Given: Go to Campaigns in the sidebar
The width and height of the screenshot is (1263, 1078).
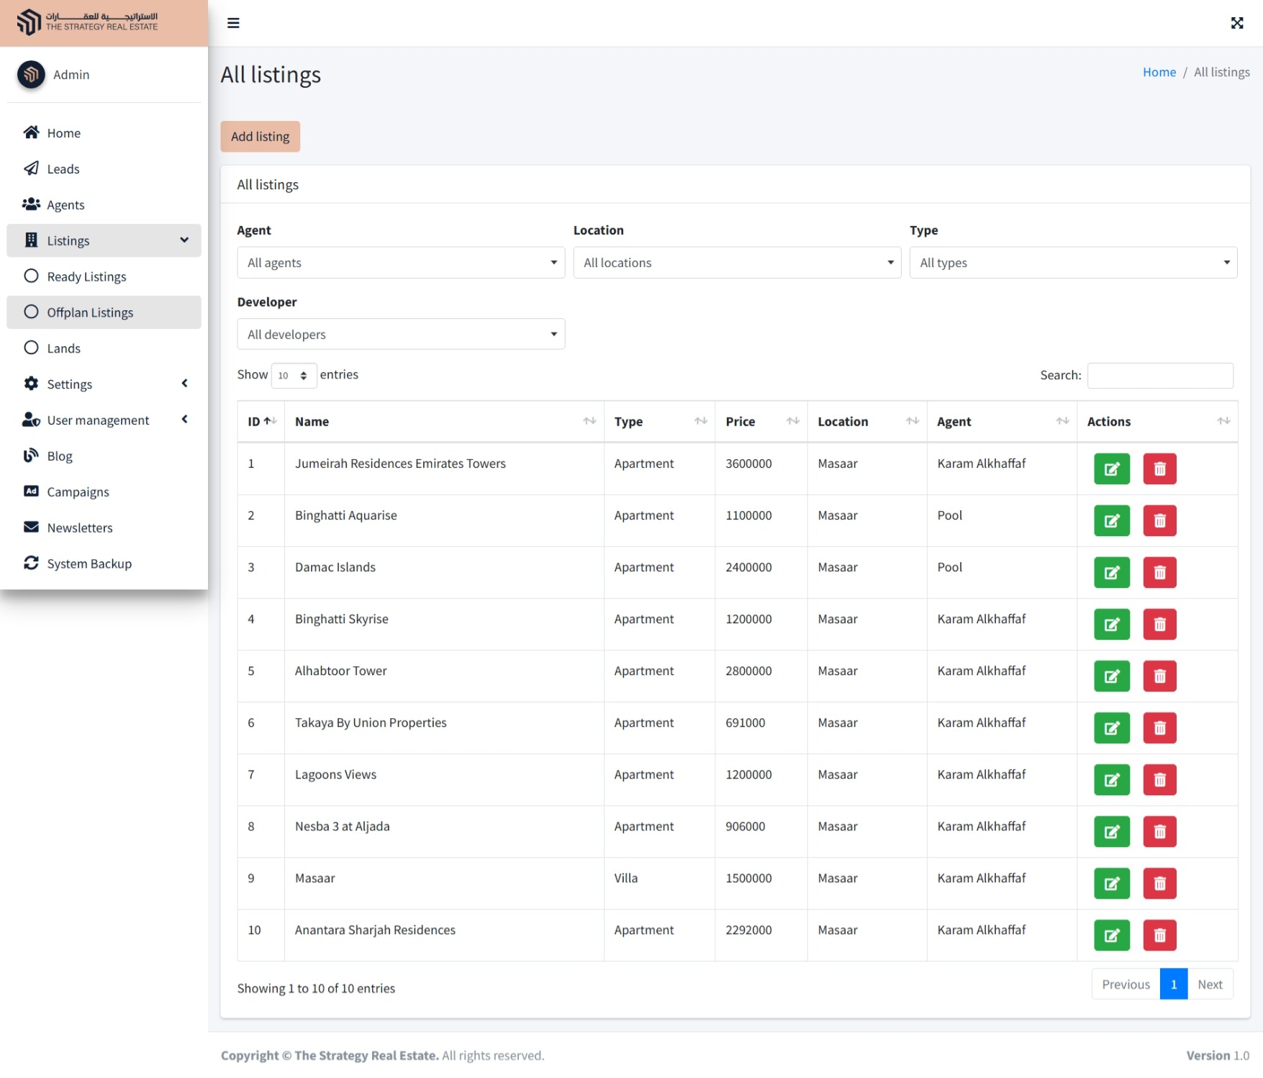Looking at the screenshot, I should [78, 492].
